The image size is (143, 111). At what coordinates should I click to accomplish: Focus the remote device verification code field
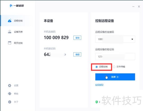[115, 57]
